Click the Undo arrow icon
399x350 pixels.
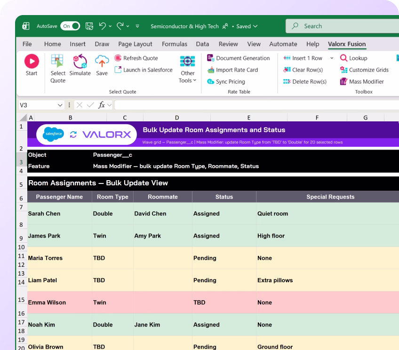click(102, 26)
